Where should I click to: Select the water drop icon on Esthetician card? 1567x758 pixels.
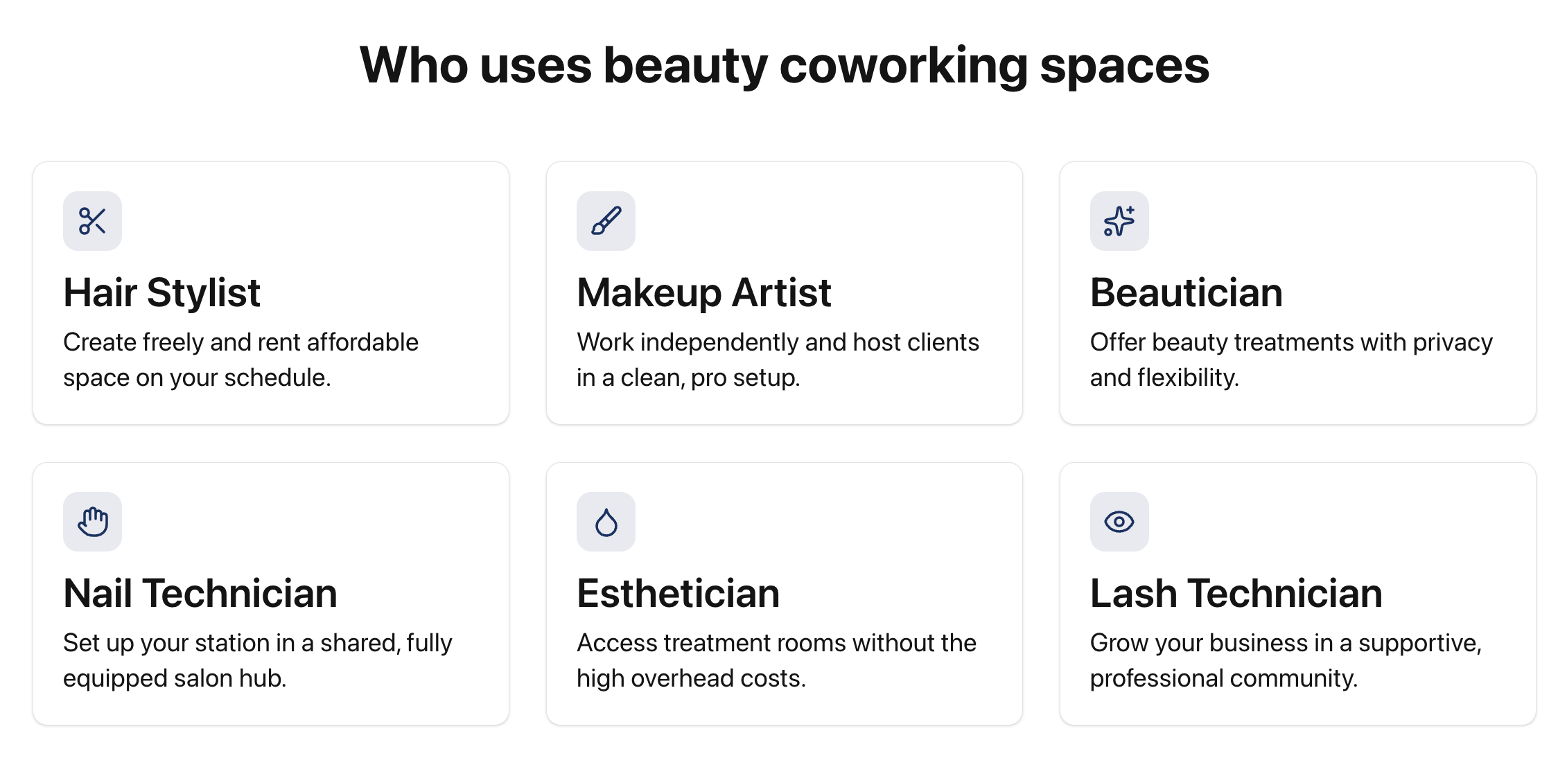pos(606,522)
